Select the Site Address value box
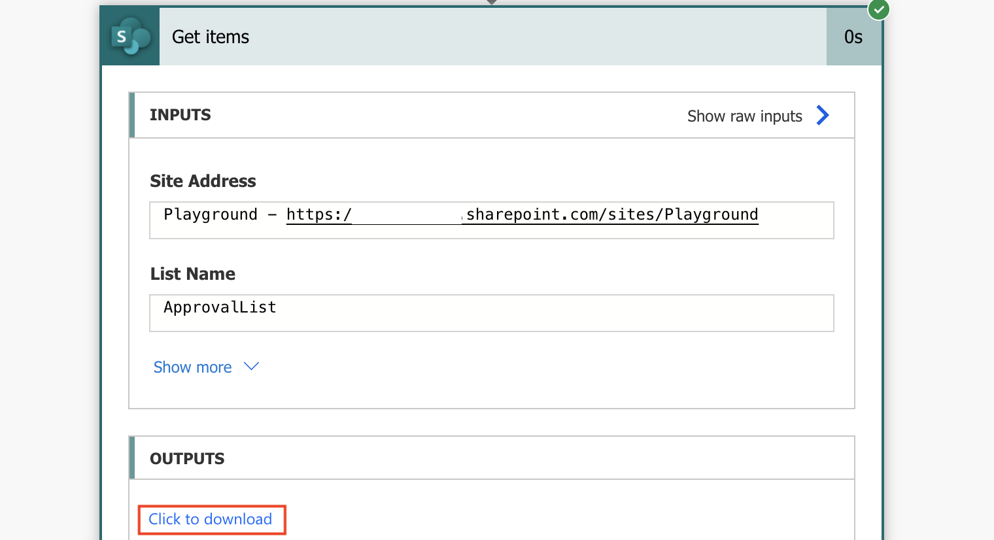The width and height of the screenshot is (994, 540). click(492, 220)
